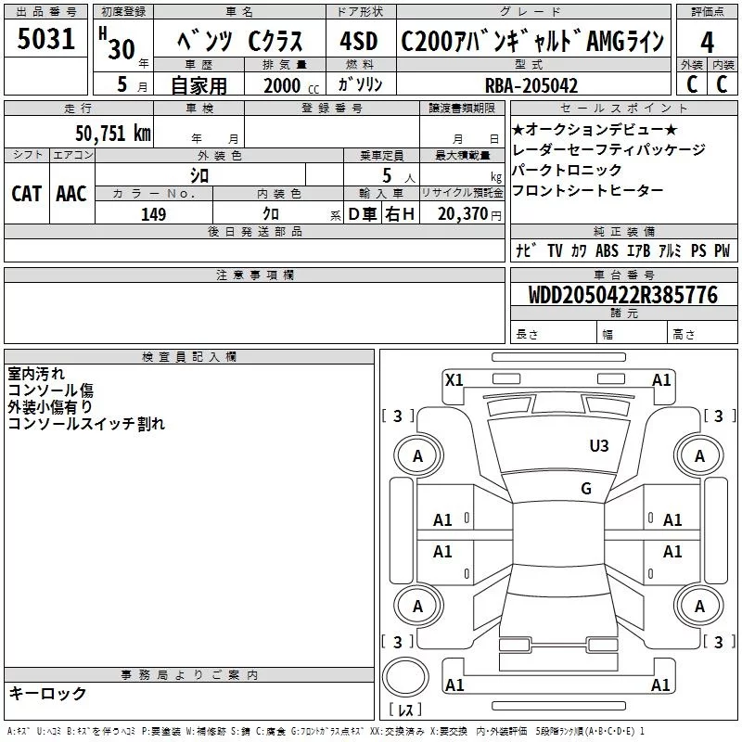Click the exterior grade C under 外装

(x=692, y=84)
